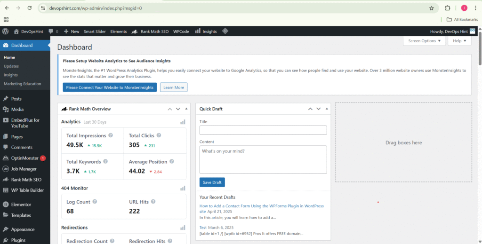Click Please Connect Your Website to MonsterInsights

pos(110,87)
